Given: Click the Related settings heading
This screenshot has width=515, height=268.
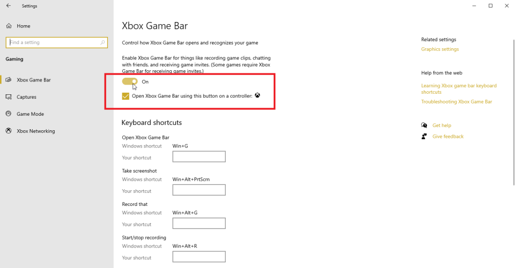Looking at the screenshot, I should click(x=438, y=39).
